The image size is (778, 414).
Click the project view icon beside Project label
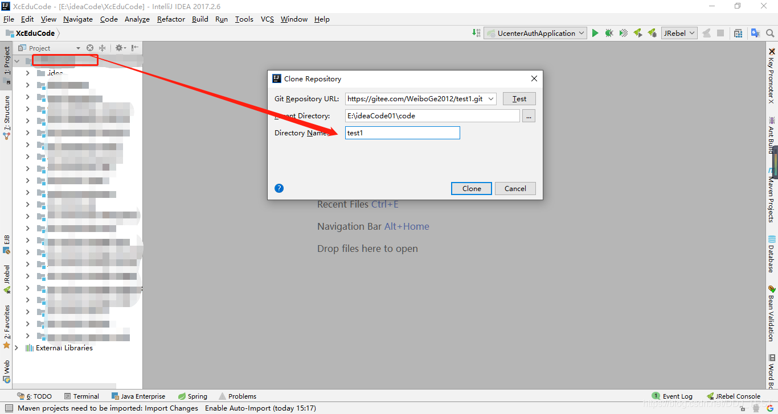tap(22, 48)
